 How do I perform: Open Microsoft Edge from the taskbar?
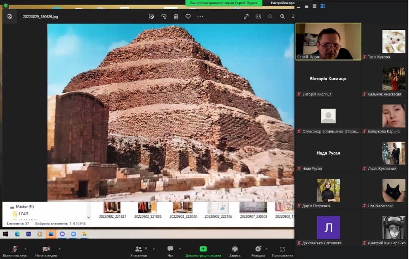coord(17,234)
